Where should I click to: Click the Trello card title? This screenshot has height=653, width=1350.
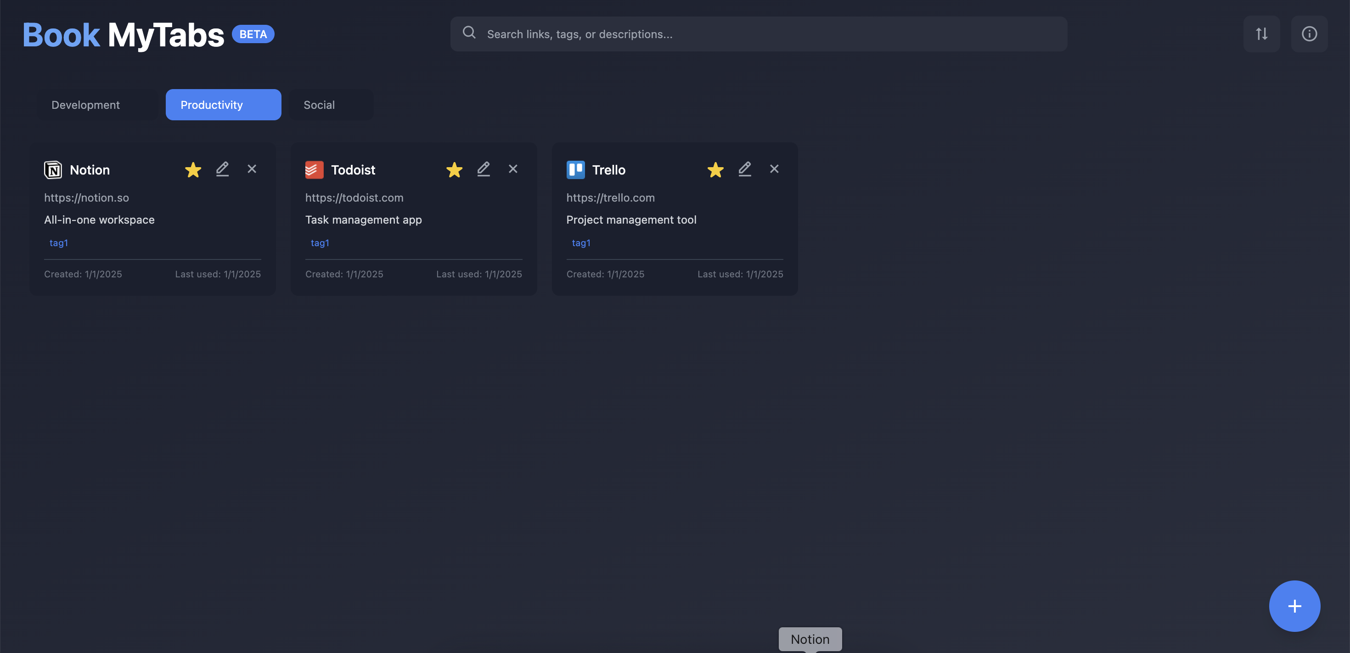(x=608, y=170)
